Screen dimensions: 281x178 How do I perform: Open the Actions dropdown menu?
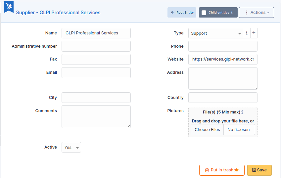click(257, 13)
